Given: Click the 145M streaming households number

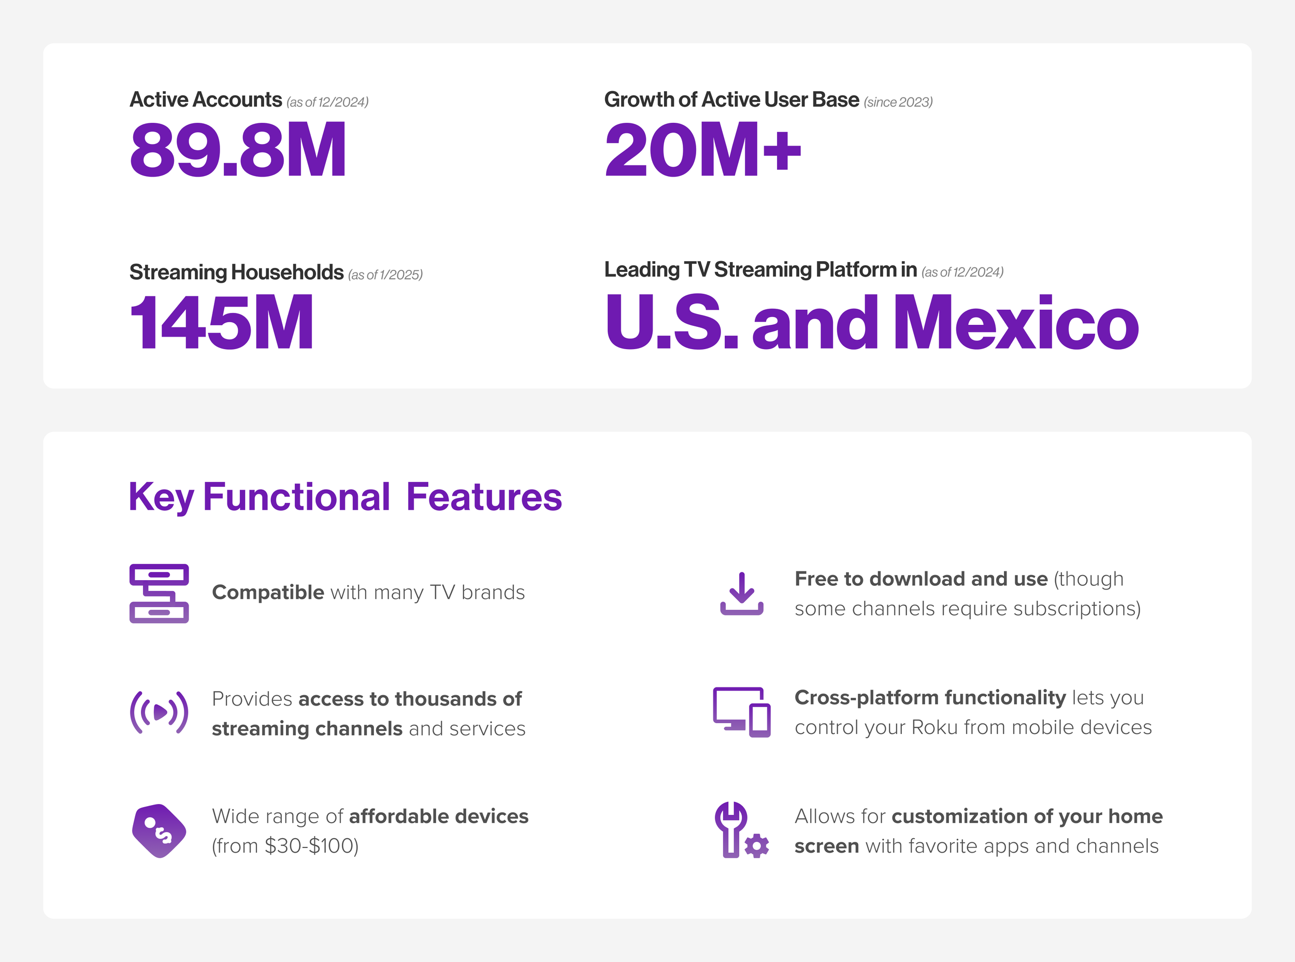Looking at the screenshot, I should tap(221, 322).
